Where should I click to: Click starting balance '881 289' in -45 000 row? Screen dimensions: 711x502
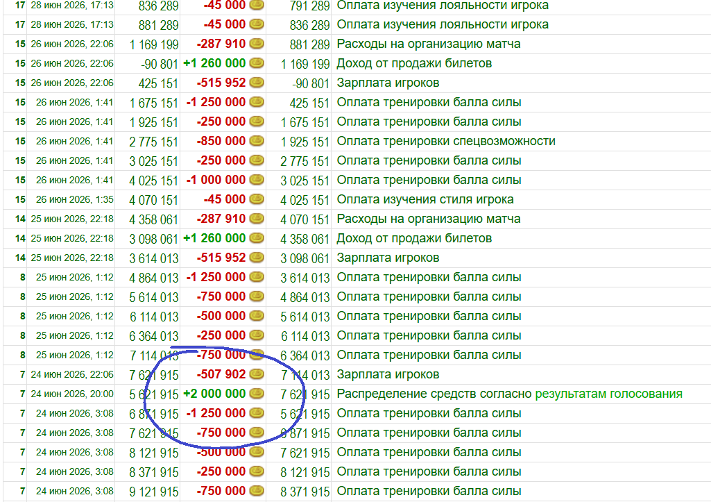(159, 24)
